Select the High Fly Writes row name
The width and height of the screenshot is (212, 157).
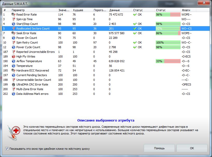(26, 56)
